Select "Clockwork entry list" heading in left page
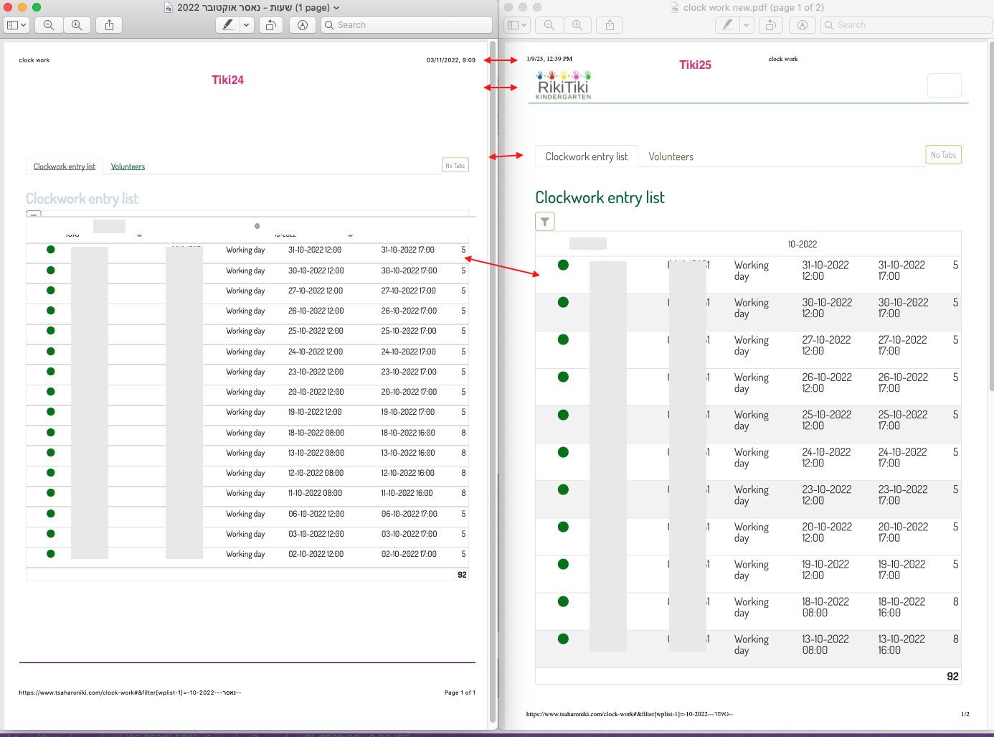Image resolution: width=994 pixels, height=737 pixels. click(82, 199)
